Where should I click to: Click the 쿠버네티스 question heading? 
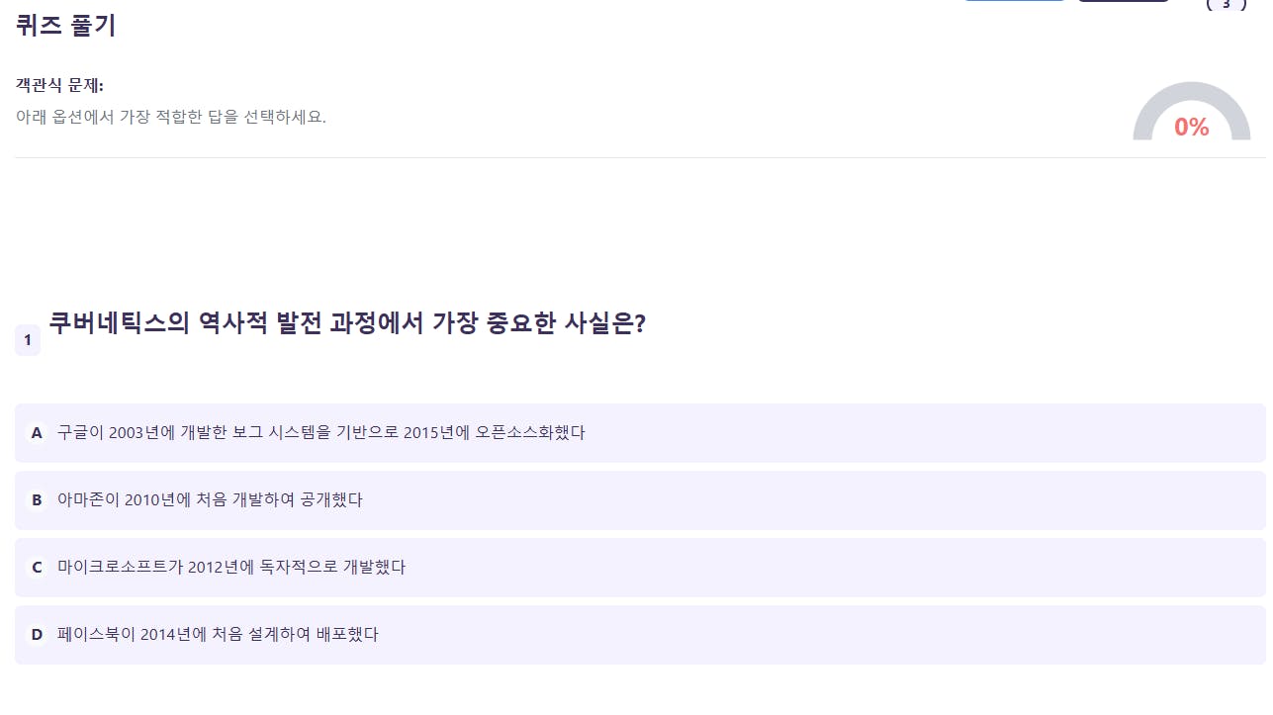click(346, 323)
